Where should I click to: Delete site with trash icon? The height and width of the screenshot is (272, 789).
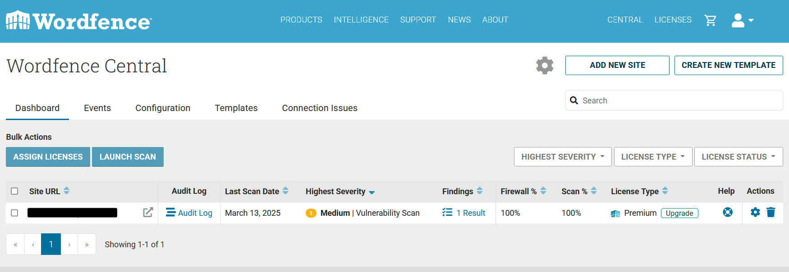[771, 212]
